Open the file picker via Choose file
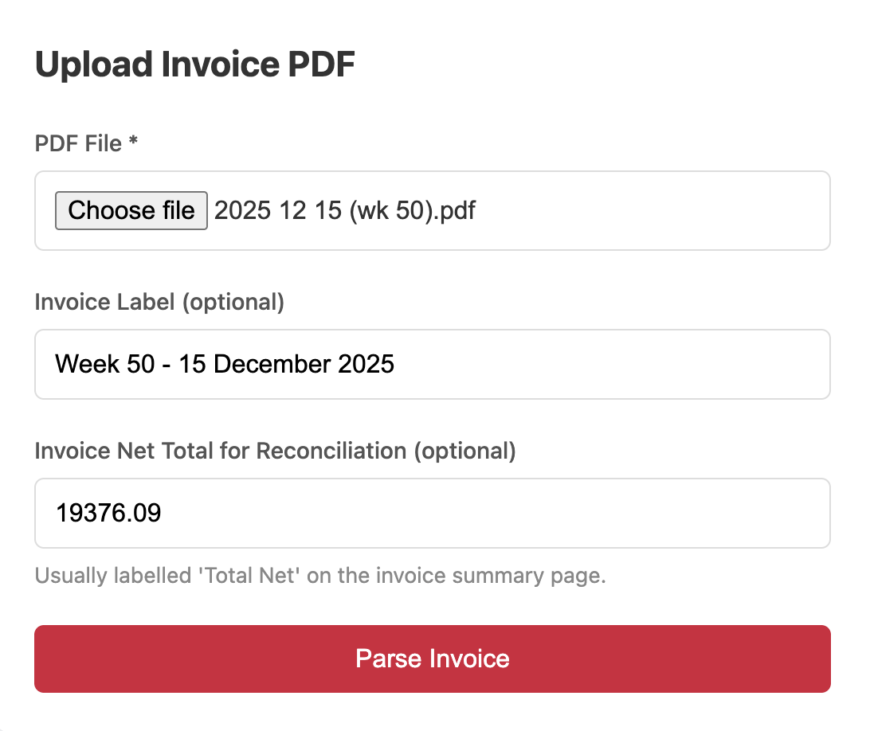Image resolution: width=870 pixels, height=731 pixels. coord(131,210)
